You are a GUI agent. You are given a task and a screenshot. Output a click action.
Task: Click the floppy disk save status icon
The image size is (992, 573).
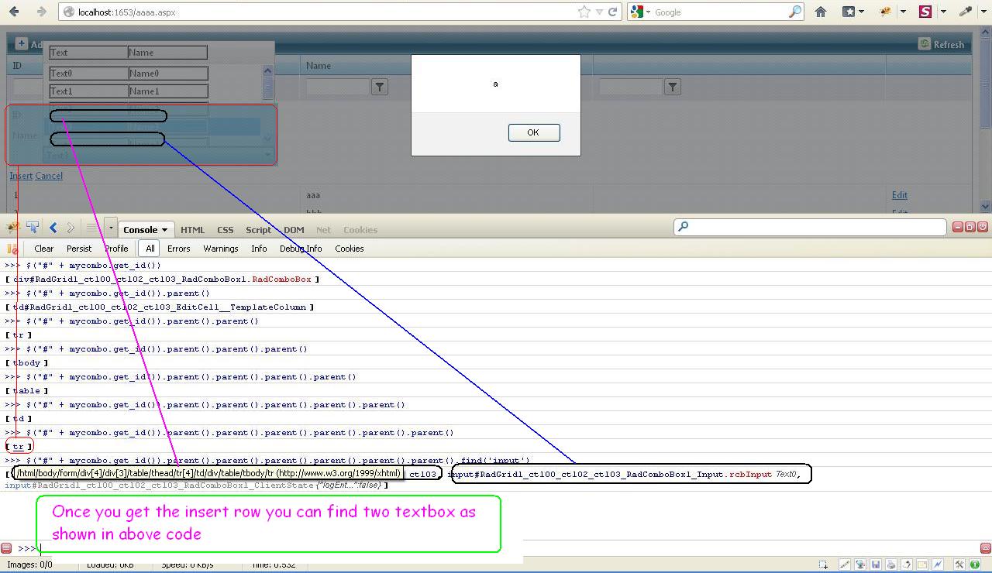coord(876,565)
